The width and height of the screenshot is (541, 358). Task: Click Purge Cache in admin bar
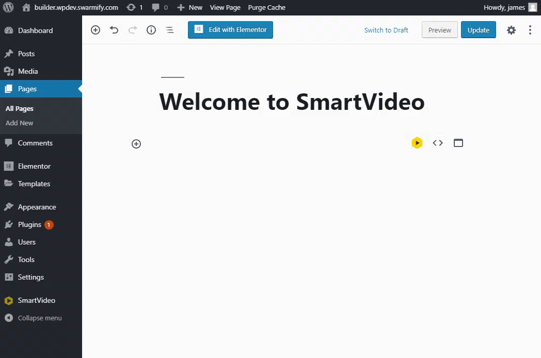266,7
